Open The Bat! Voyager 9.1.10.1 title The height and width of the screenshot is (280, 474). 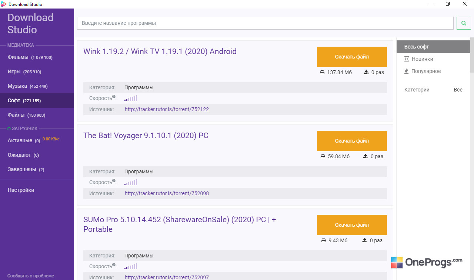146,136
